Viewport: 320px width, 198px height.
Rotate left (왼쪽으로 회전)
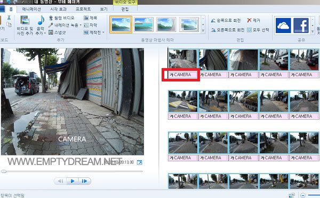(x=226, y=20)
